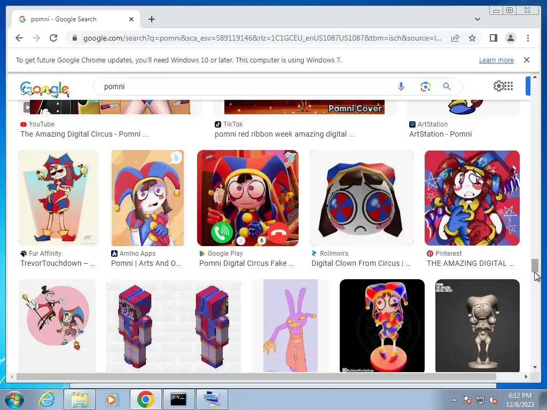Click the horizontal scrollbar right arrow
Image resolution: width=547 pixels, height=410 pixels.
coord(526,376)
